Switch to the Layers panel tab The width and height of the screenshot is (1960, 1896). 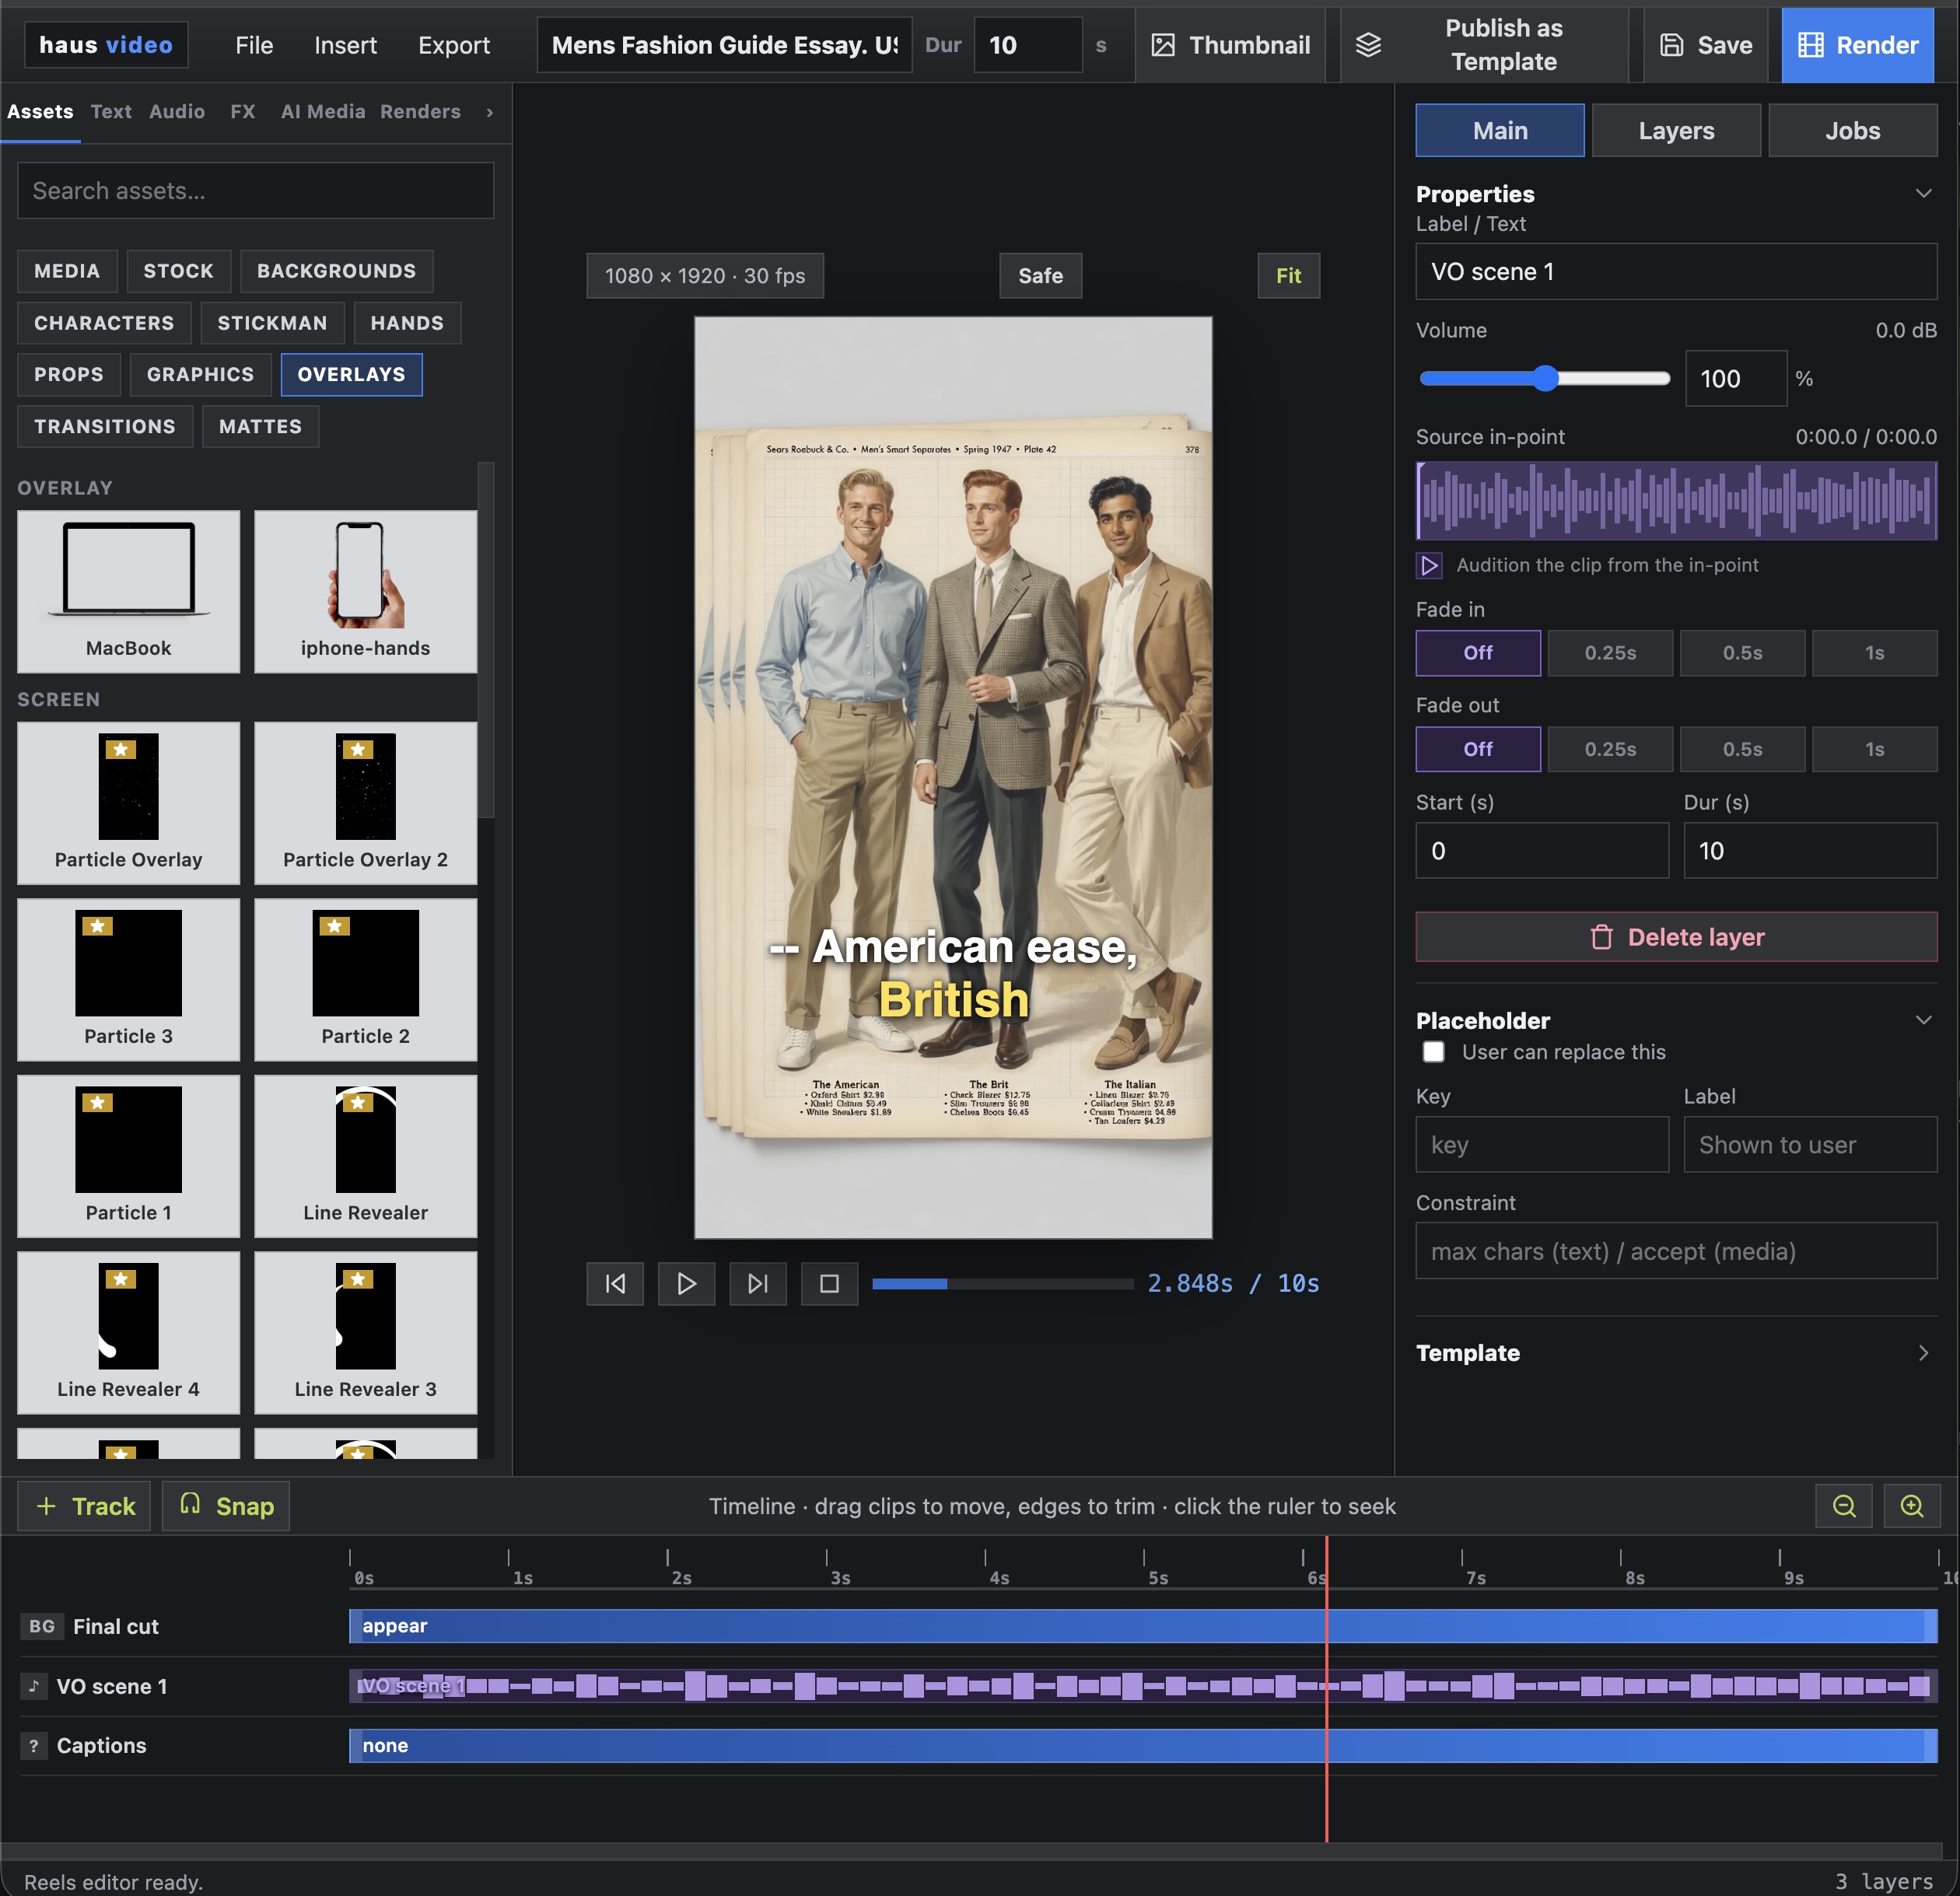(x=1676, y=131)
